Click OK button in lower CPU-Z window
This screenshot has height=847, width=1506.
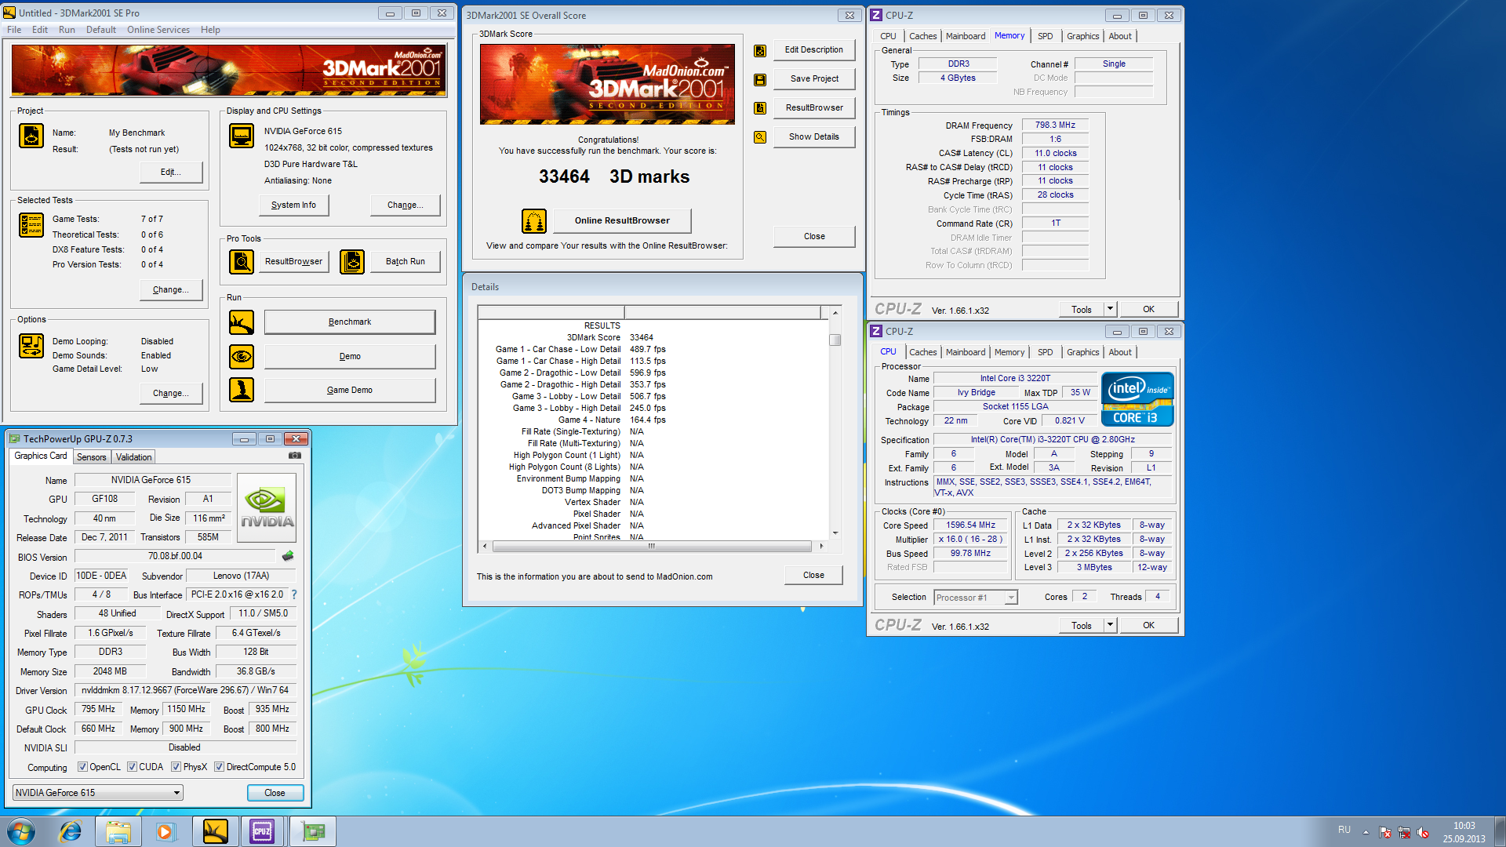1148,625
